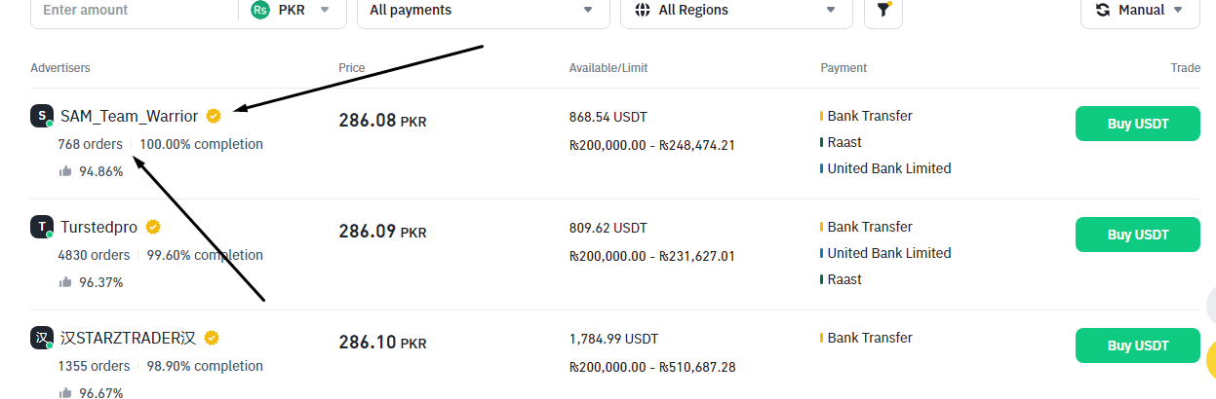Click STARZTRADER verified badge icon
Screen dimensions: 1216x399
click(x=212, y=338)
